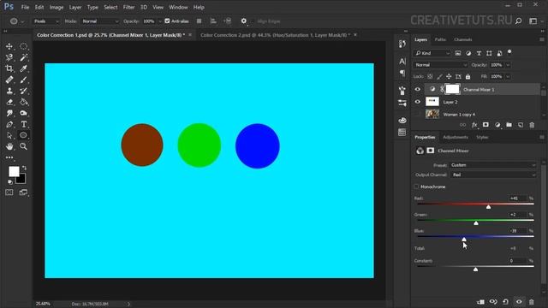Select the Path Selection arrow tool

coord(9,135)
